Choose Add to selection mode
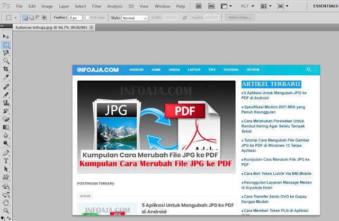The image size is (339, 221). tap(32, 17)
